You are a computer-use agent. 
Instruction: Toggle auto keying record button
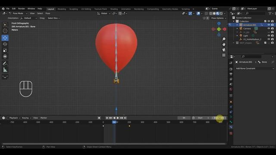[99, 118]
